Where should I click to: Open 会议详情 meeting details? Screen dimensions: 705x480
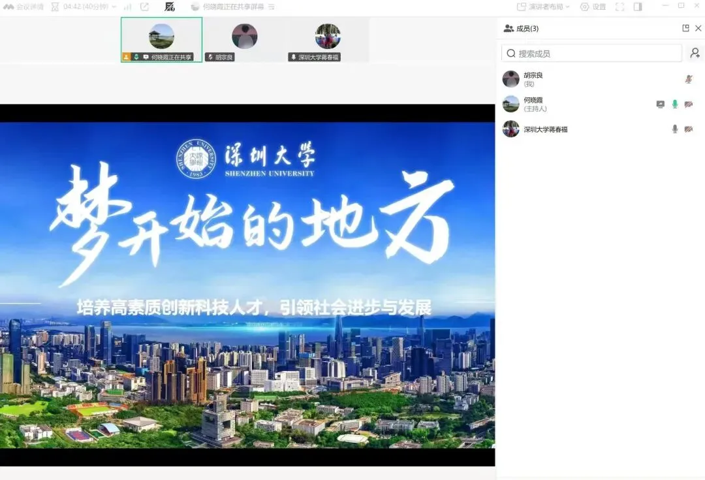30,7
